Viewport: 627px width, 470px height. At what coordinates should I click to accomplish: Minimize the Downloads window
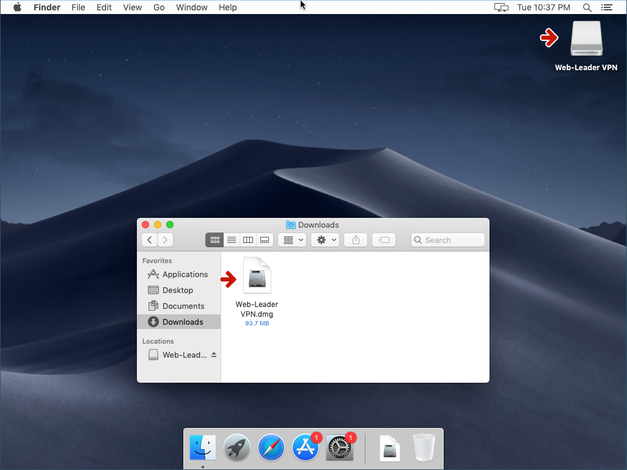click(158, 225)
